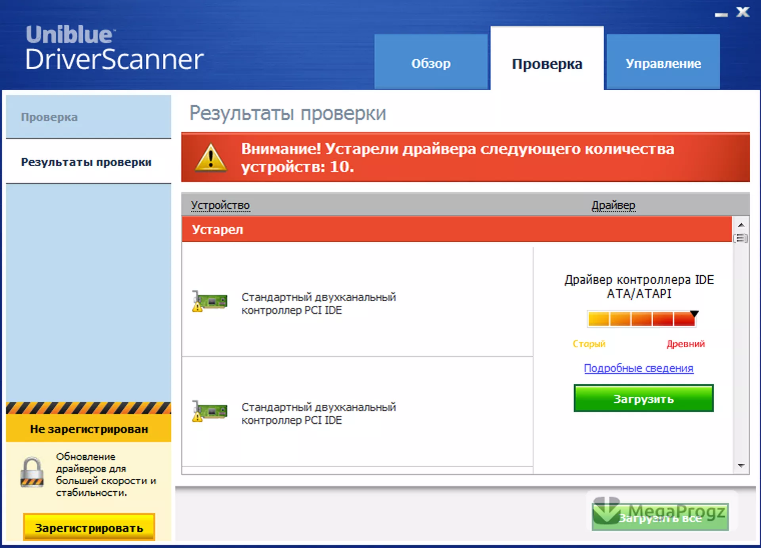761x548 pixels.
Task: Switch to the Обзор tab
Action: [431, 62]
